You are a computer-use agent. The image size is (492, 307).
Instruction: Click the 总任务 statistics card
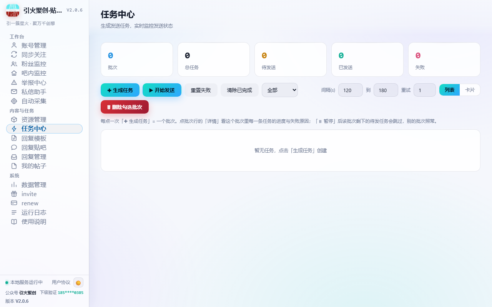(x=214, y=59)
